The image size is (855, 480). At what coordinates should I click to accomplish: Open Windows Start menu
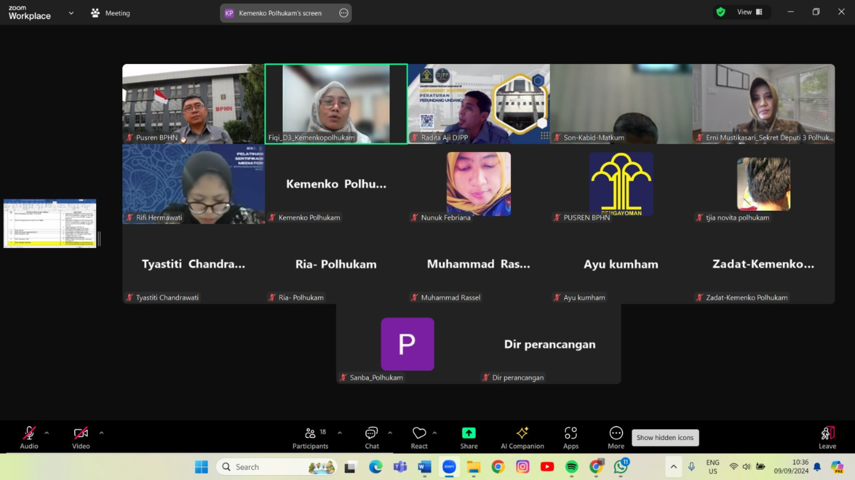point(201,467)
